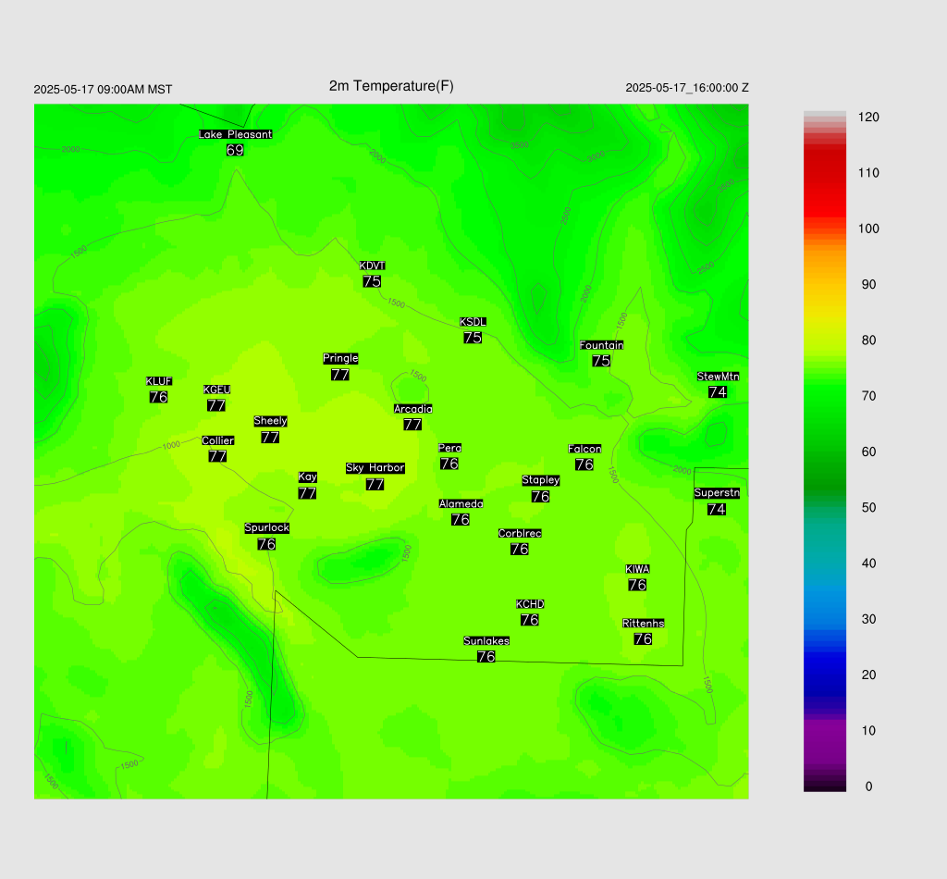Click the KDVT station label

(x=372, y=266)
